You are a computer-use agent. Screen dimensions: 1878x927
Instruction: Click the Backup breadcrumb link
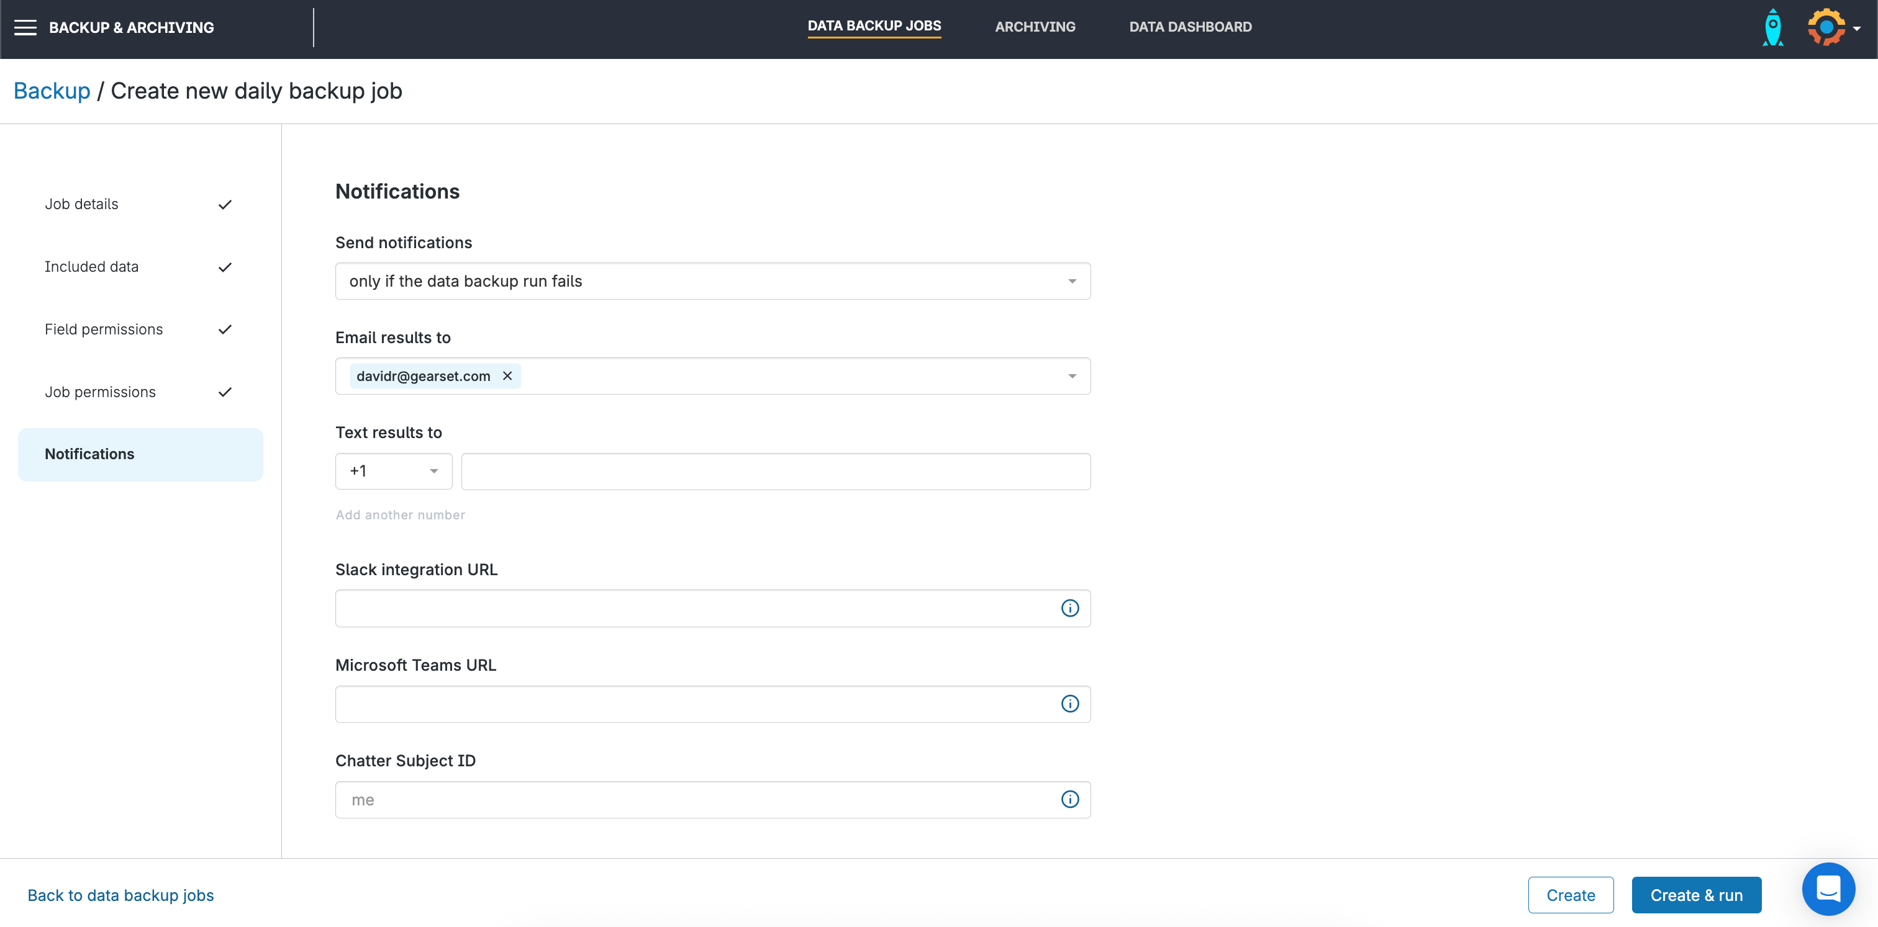[x=52, y=91]
